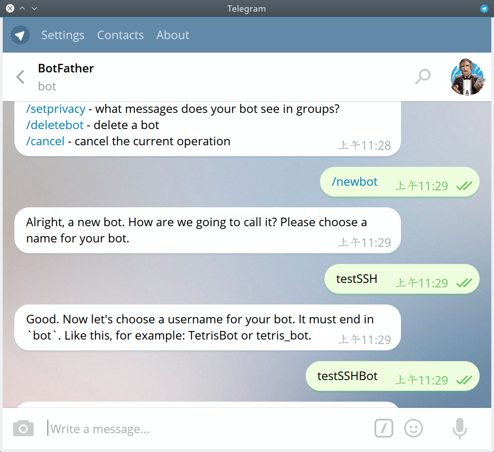Image resolution: width=494 pixels, height=452 pixels.
Task: Click the /cancel command link
Action: point(45,141)
